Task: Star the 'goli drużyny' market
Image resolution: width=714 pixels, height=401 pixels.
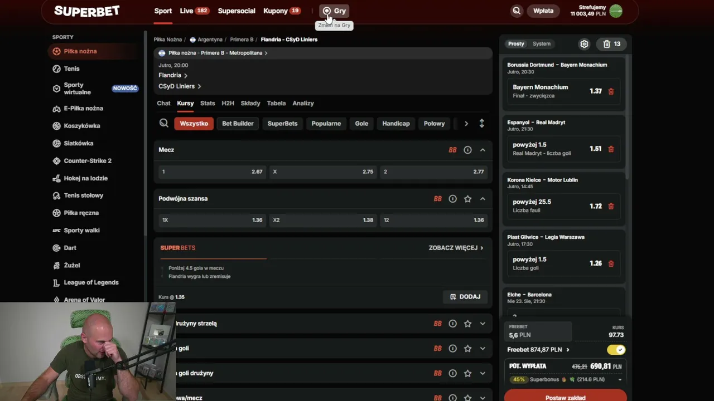Action: tap(467, 373)
